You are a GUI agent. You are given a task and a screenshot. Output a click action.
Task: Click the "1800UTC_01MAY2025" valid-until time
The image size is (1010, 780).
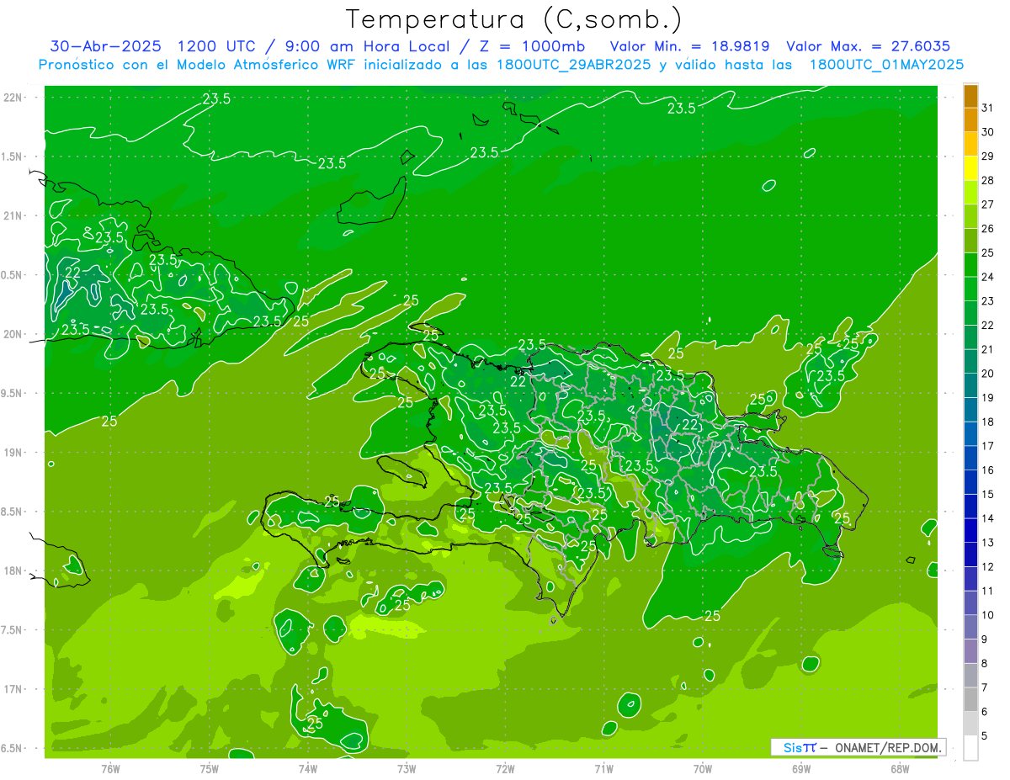coord(886,65)
